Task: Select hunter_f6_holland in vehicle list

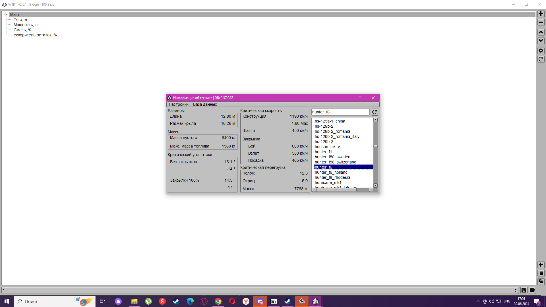Action: click(x=331, y=172)
